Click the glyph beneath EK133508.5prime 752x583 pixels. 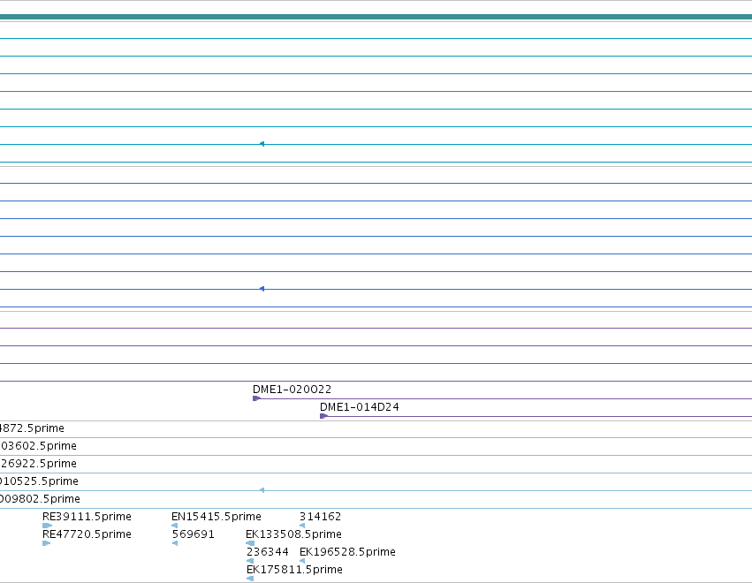(250, 543)
